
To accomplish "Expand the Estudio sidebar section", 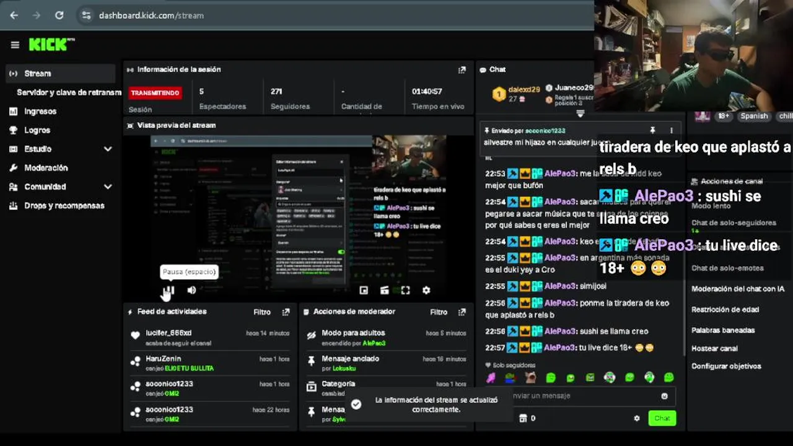I will pyautogui.click(x=108, y=149).
